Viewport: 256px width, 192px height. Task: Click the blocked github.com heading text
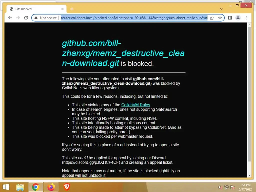coord(123,53)
